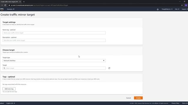
Task: Open the Ohio region selector
Action: point(177,9)
